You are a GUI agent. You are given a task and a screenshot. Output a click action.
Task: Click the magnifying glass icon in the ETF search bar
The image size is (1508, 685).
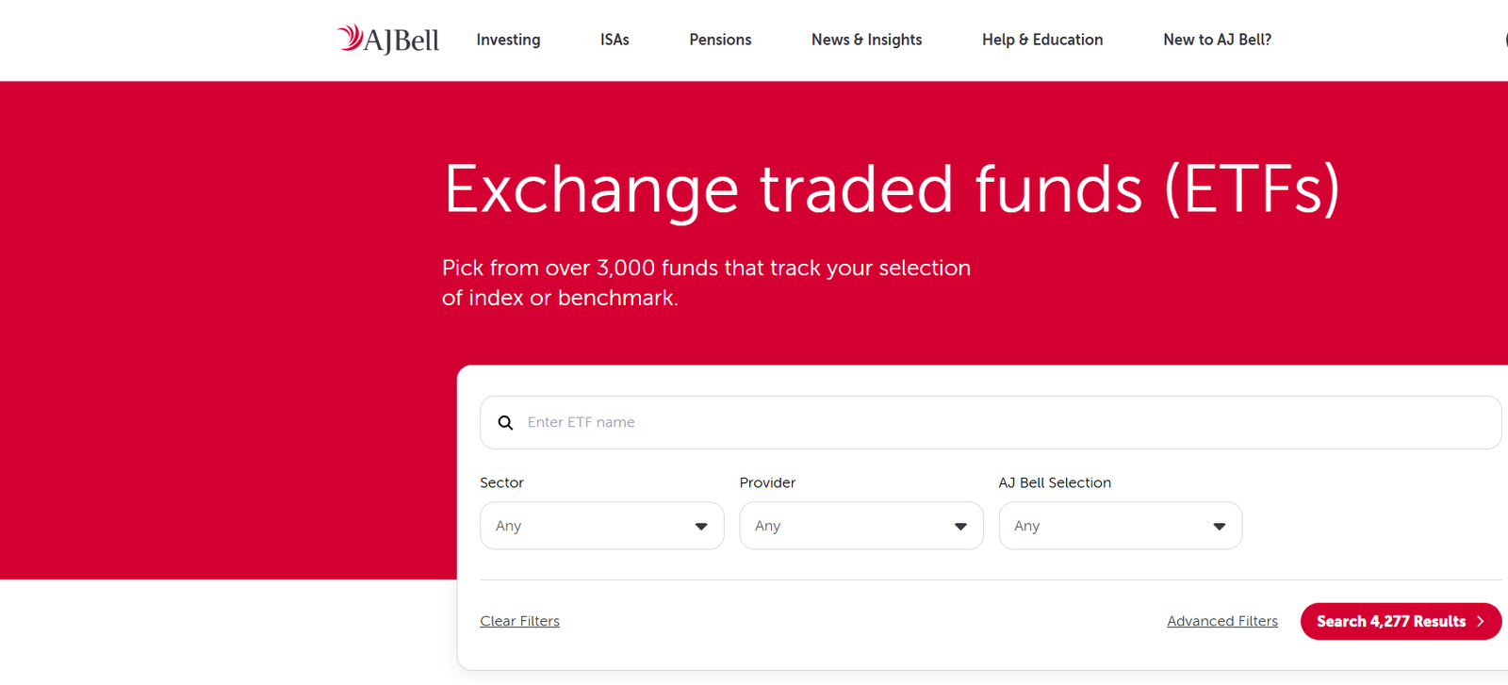tap(506, 422)
